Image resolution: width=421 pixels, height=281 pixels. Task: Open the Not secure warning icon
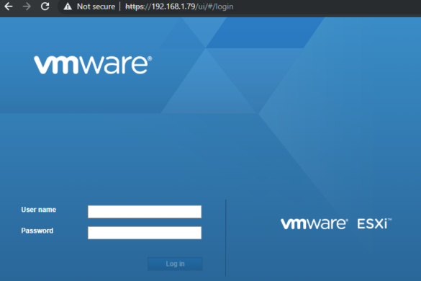click(x=68, y=6)
